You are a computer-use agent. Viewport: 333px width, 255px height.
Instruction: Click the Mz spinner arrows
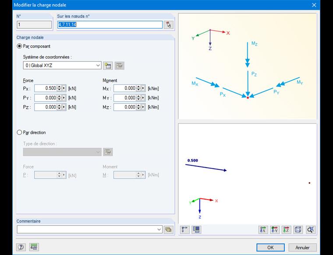(138, 107)
